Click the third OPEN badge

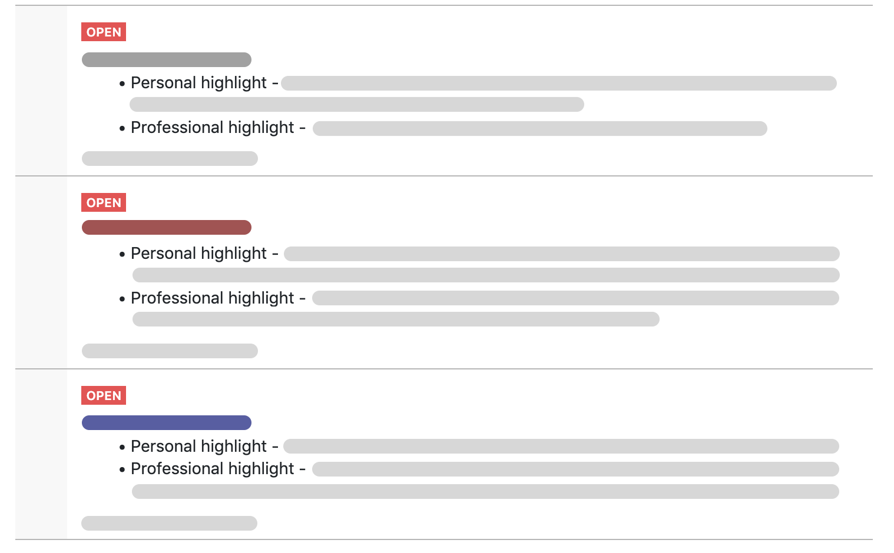[104, 395]
